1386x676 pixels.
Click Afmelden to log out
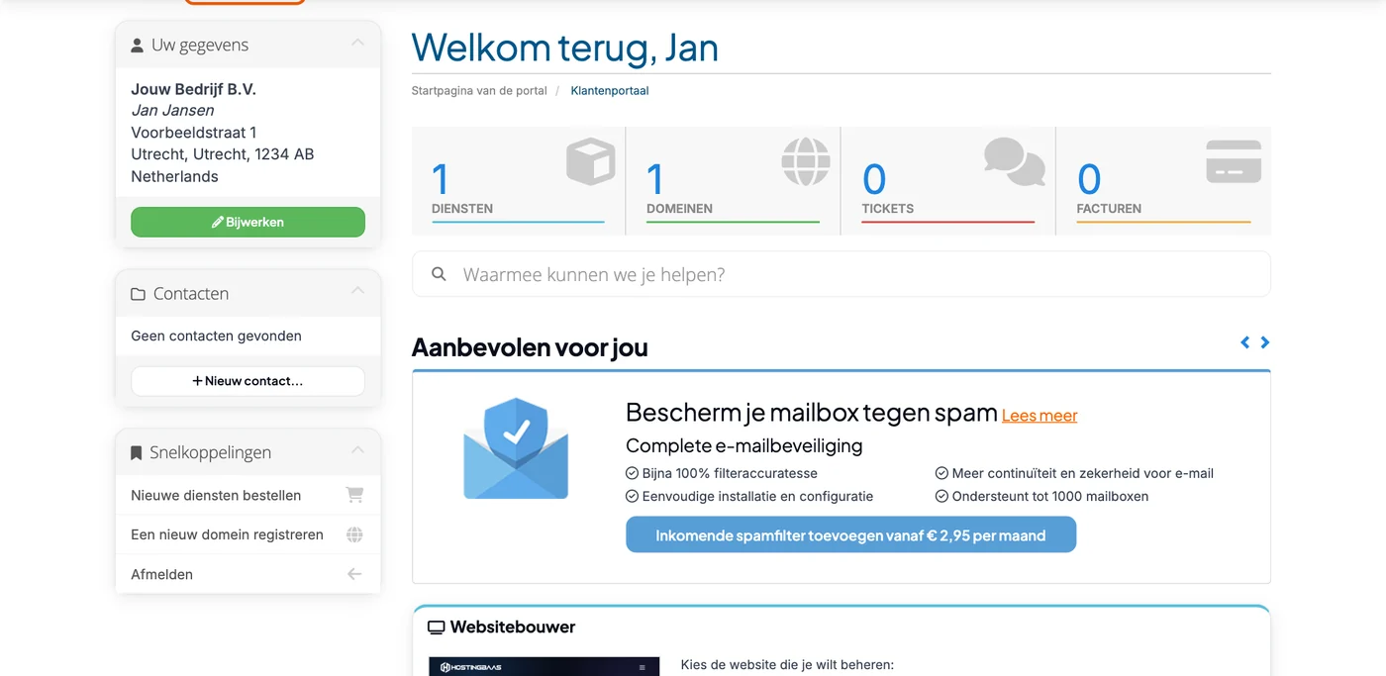tap(247, 574)
